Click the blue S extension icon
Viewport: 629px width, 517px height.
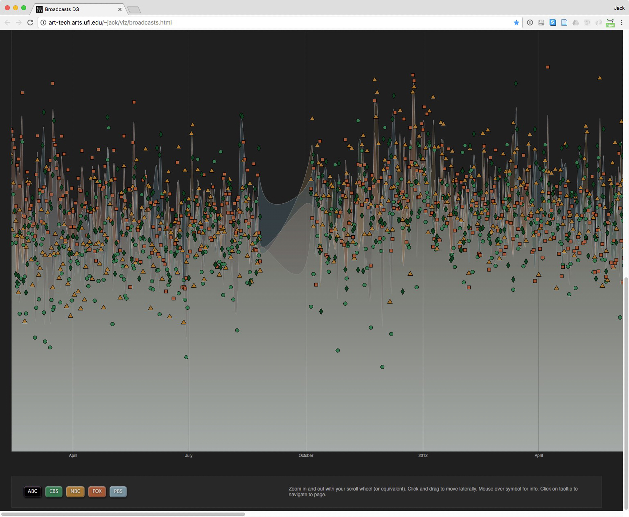point(553,22)
